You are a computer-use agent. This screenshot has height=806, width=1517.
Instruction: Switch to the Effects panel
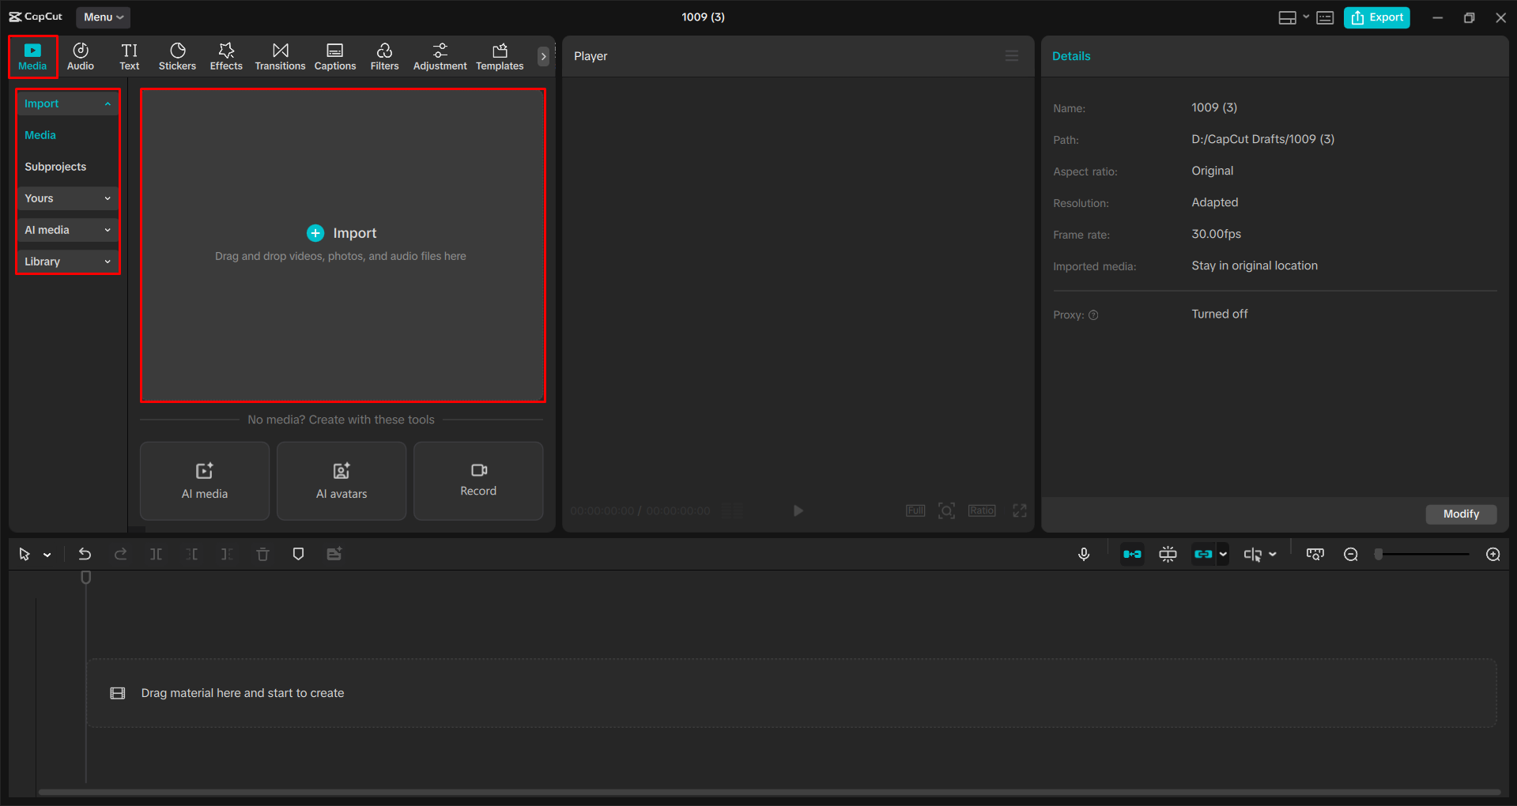[x=226, y=55]
